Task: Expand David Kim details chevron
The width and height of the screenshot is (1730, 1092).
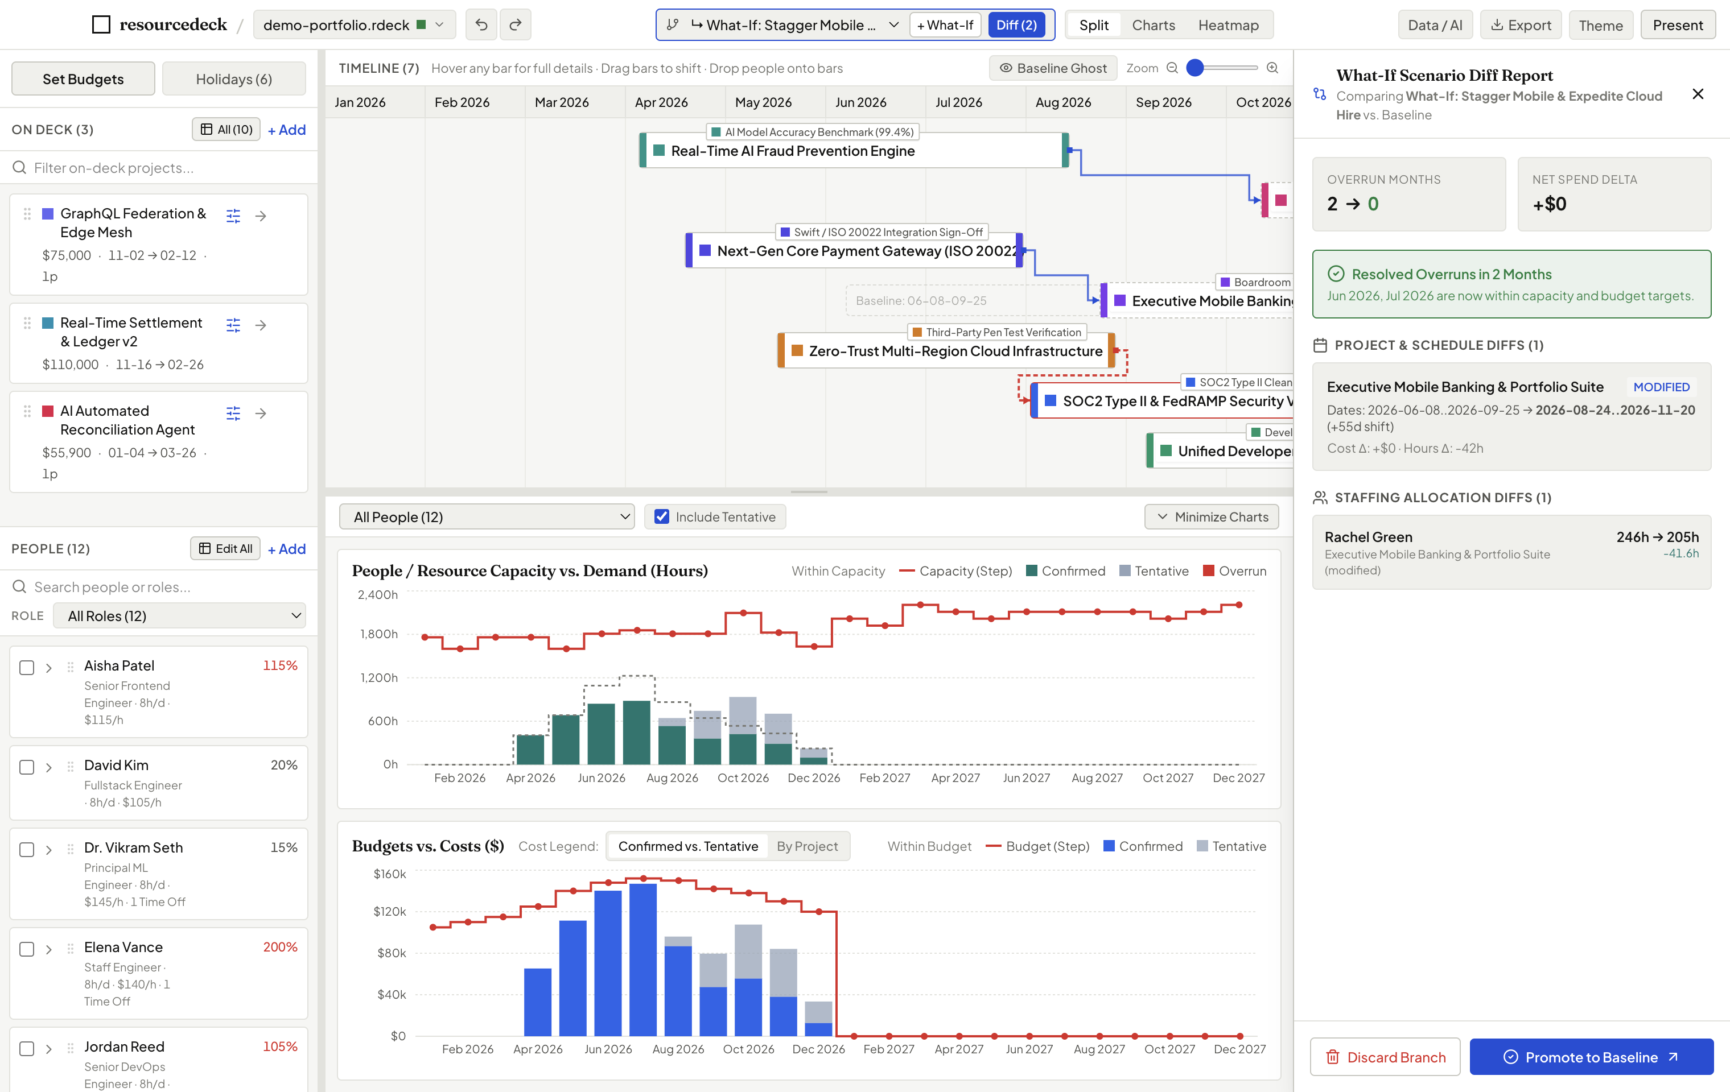Action: click(49, 767)
